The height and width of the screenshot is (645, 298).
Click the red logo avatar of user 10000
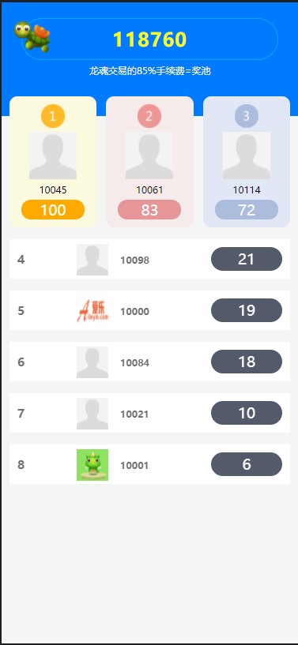pyautogui.click(x=92, y=310)
